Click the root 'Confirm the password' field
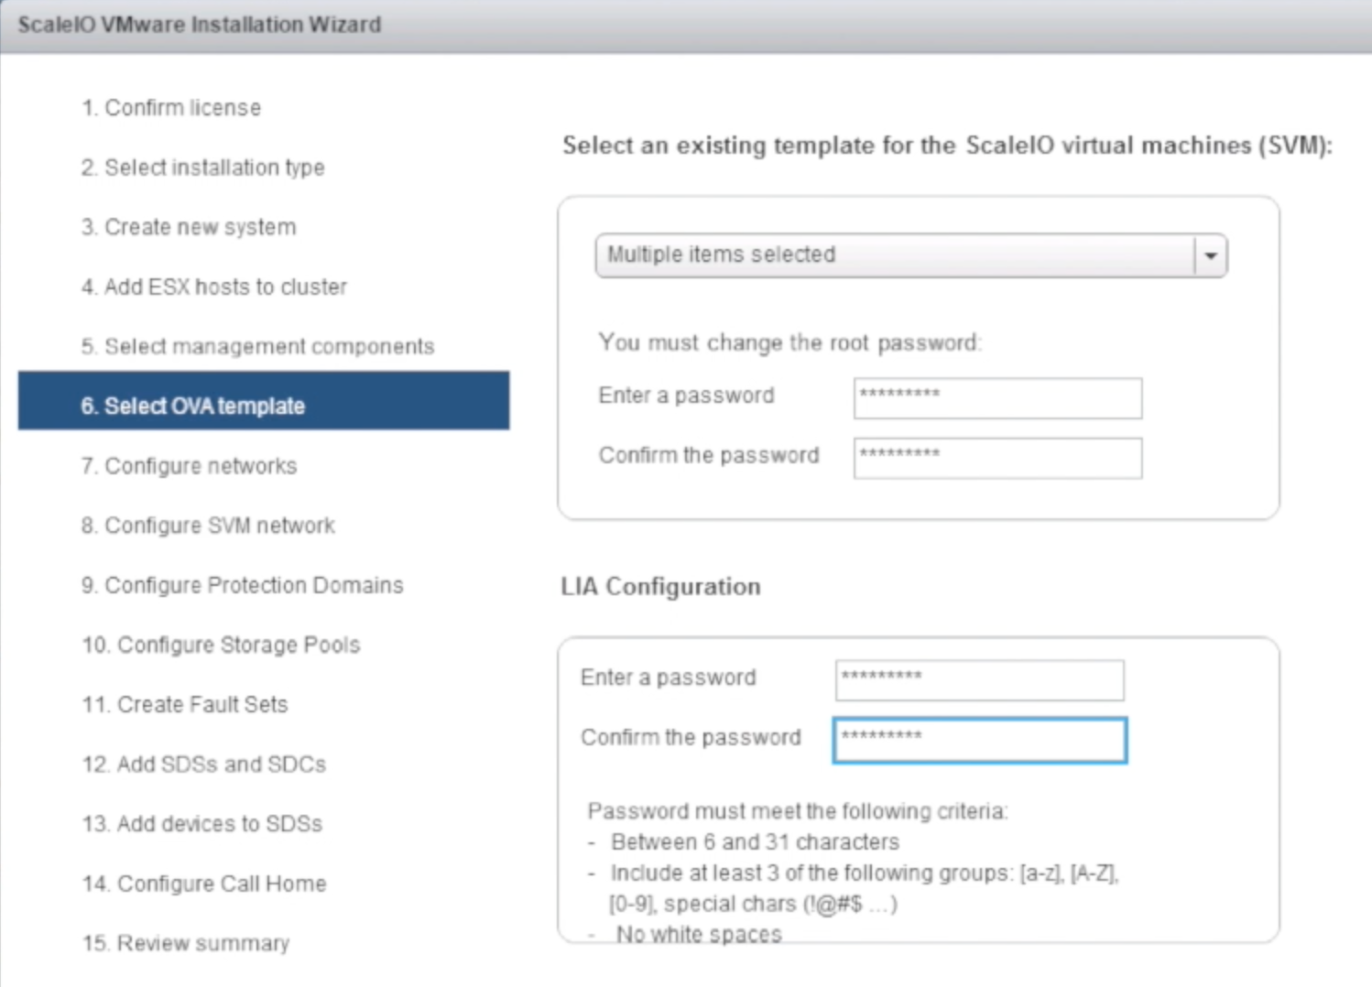 click(996, 458)
